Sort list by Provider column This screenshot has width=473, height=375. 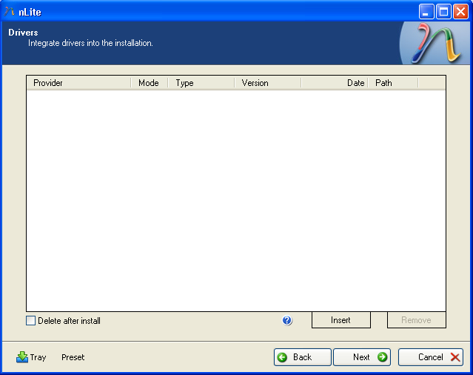[78, 83]
